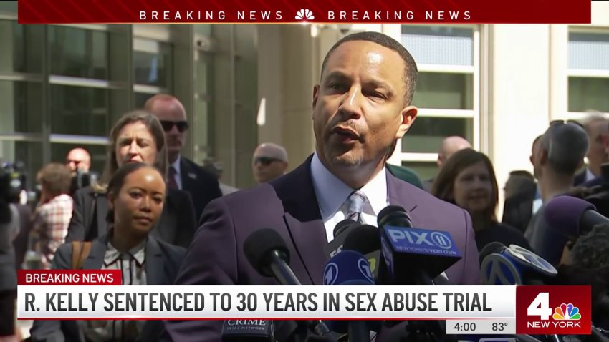Click the NBC 4 New York station logo
Screen dimensions: 609x342
tap(553, 310)
